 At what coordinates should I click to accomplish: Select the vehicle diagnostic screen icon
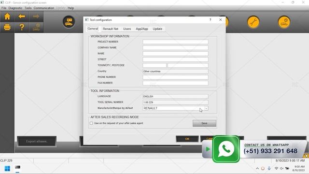(x=69, y=22)
